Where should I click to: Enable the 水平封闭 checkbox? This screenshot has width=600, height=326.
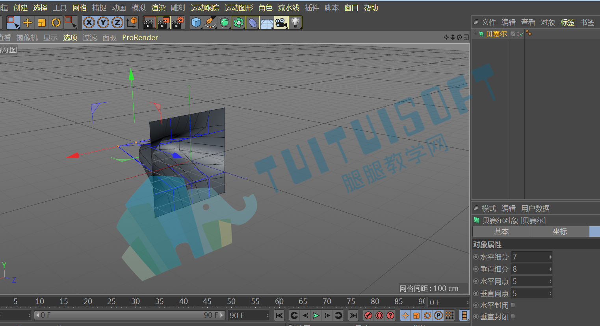[513, 305]
